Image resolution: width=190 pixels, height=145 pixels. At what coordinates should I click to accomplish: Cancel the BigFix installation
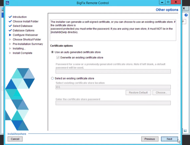[15, 139]
